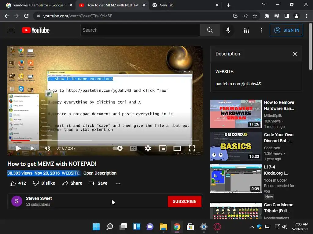Open media controls in Chrome toolbar
This screenshot has height=234, width=313.
[277, 16]
